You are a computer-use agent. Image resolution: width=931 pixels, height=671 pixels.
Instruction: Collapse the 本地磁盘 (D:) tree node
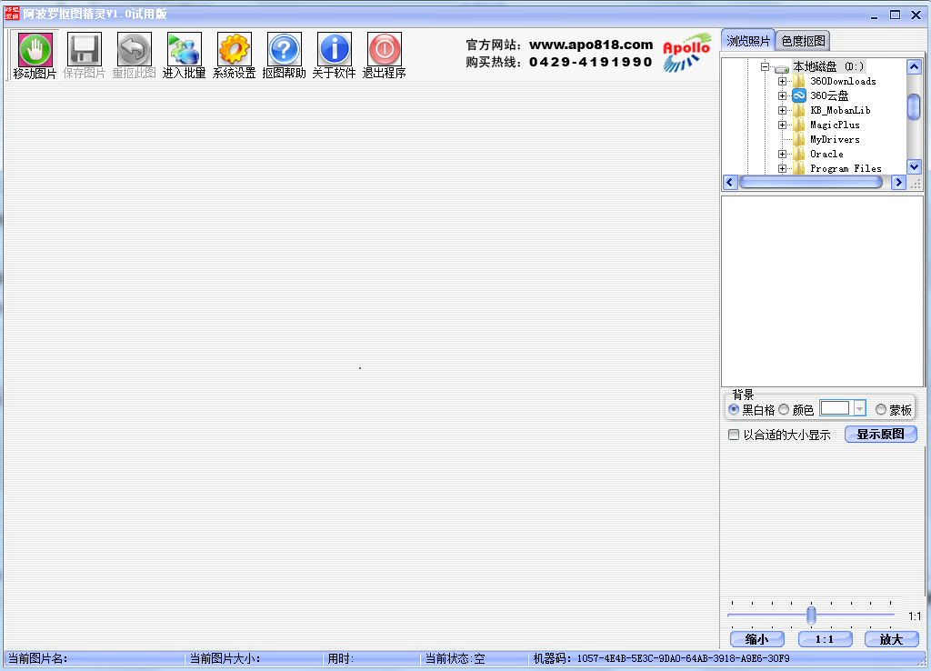pos(766,66)
